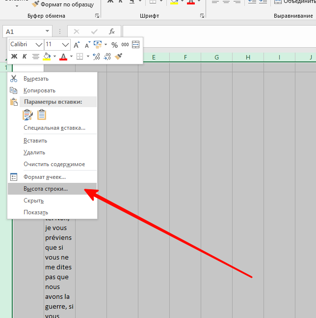Click Italic (К) in the mini toolbar
This screenshot has height=318, width=316.
[25, 57]
